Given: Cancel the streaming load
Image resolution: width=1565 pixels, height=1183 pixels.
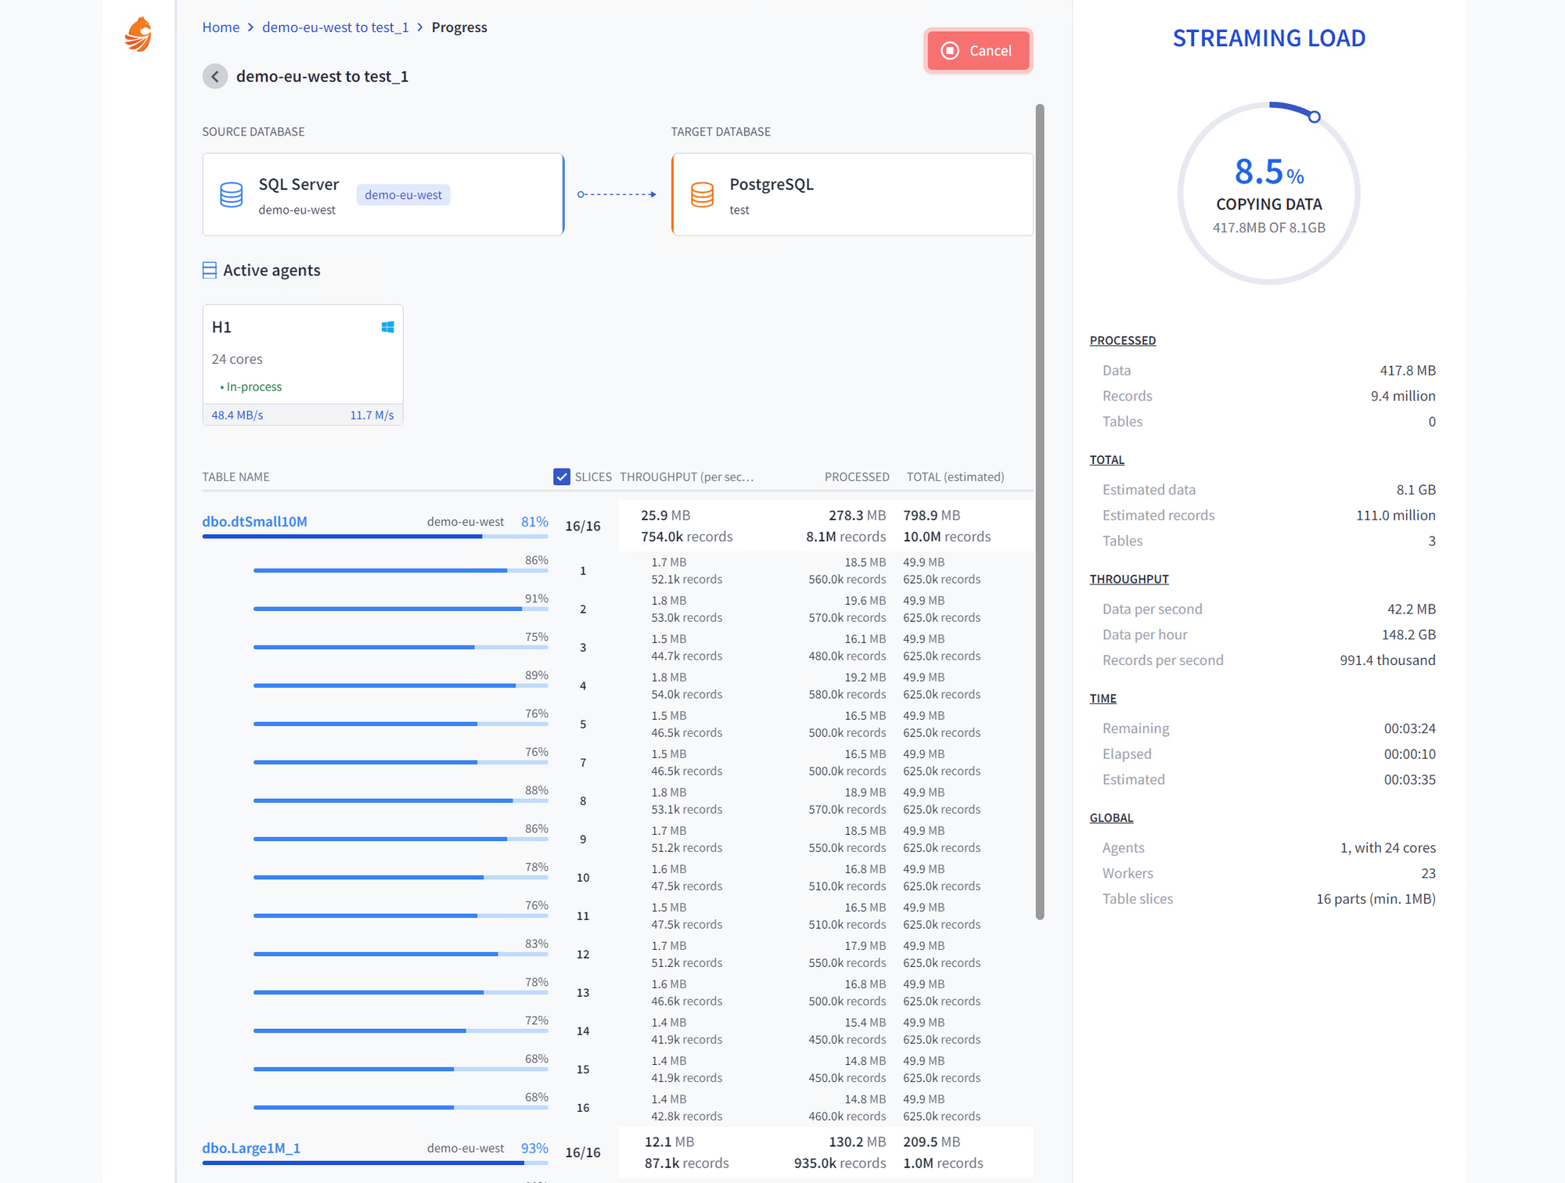Looking at the screenshot, I should 978,51.
